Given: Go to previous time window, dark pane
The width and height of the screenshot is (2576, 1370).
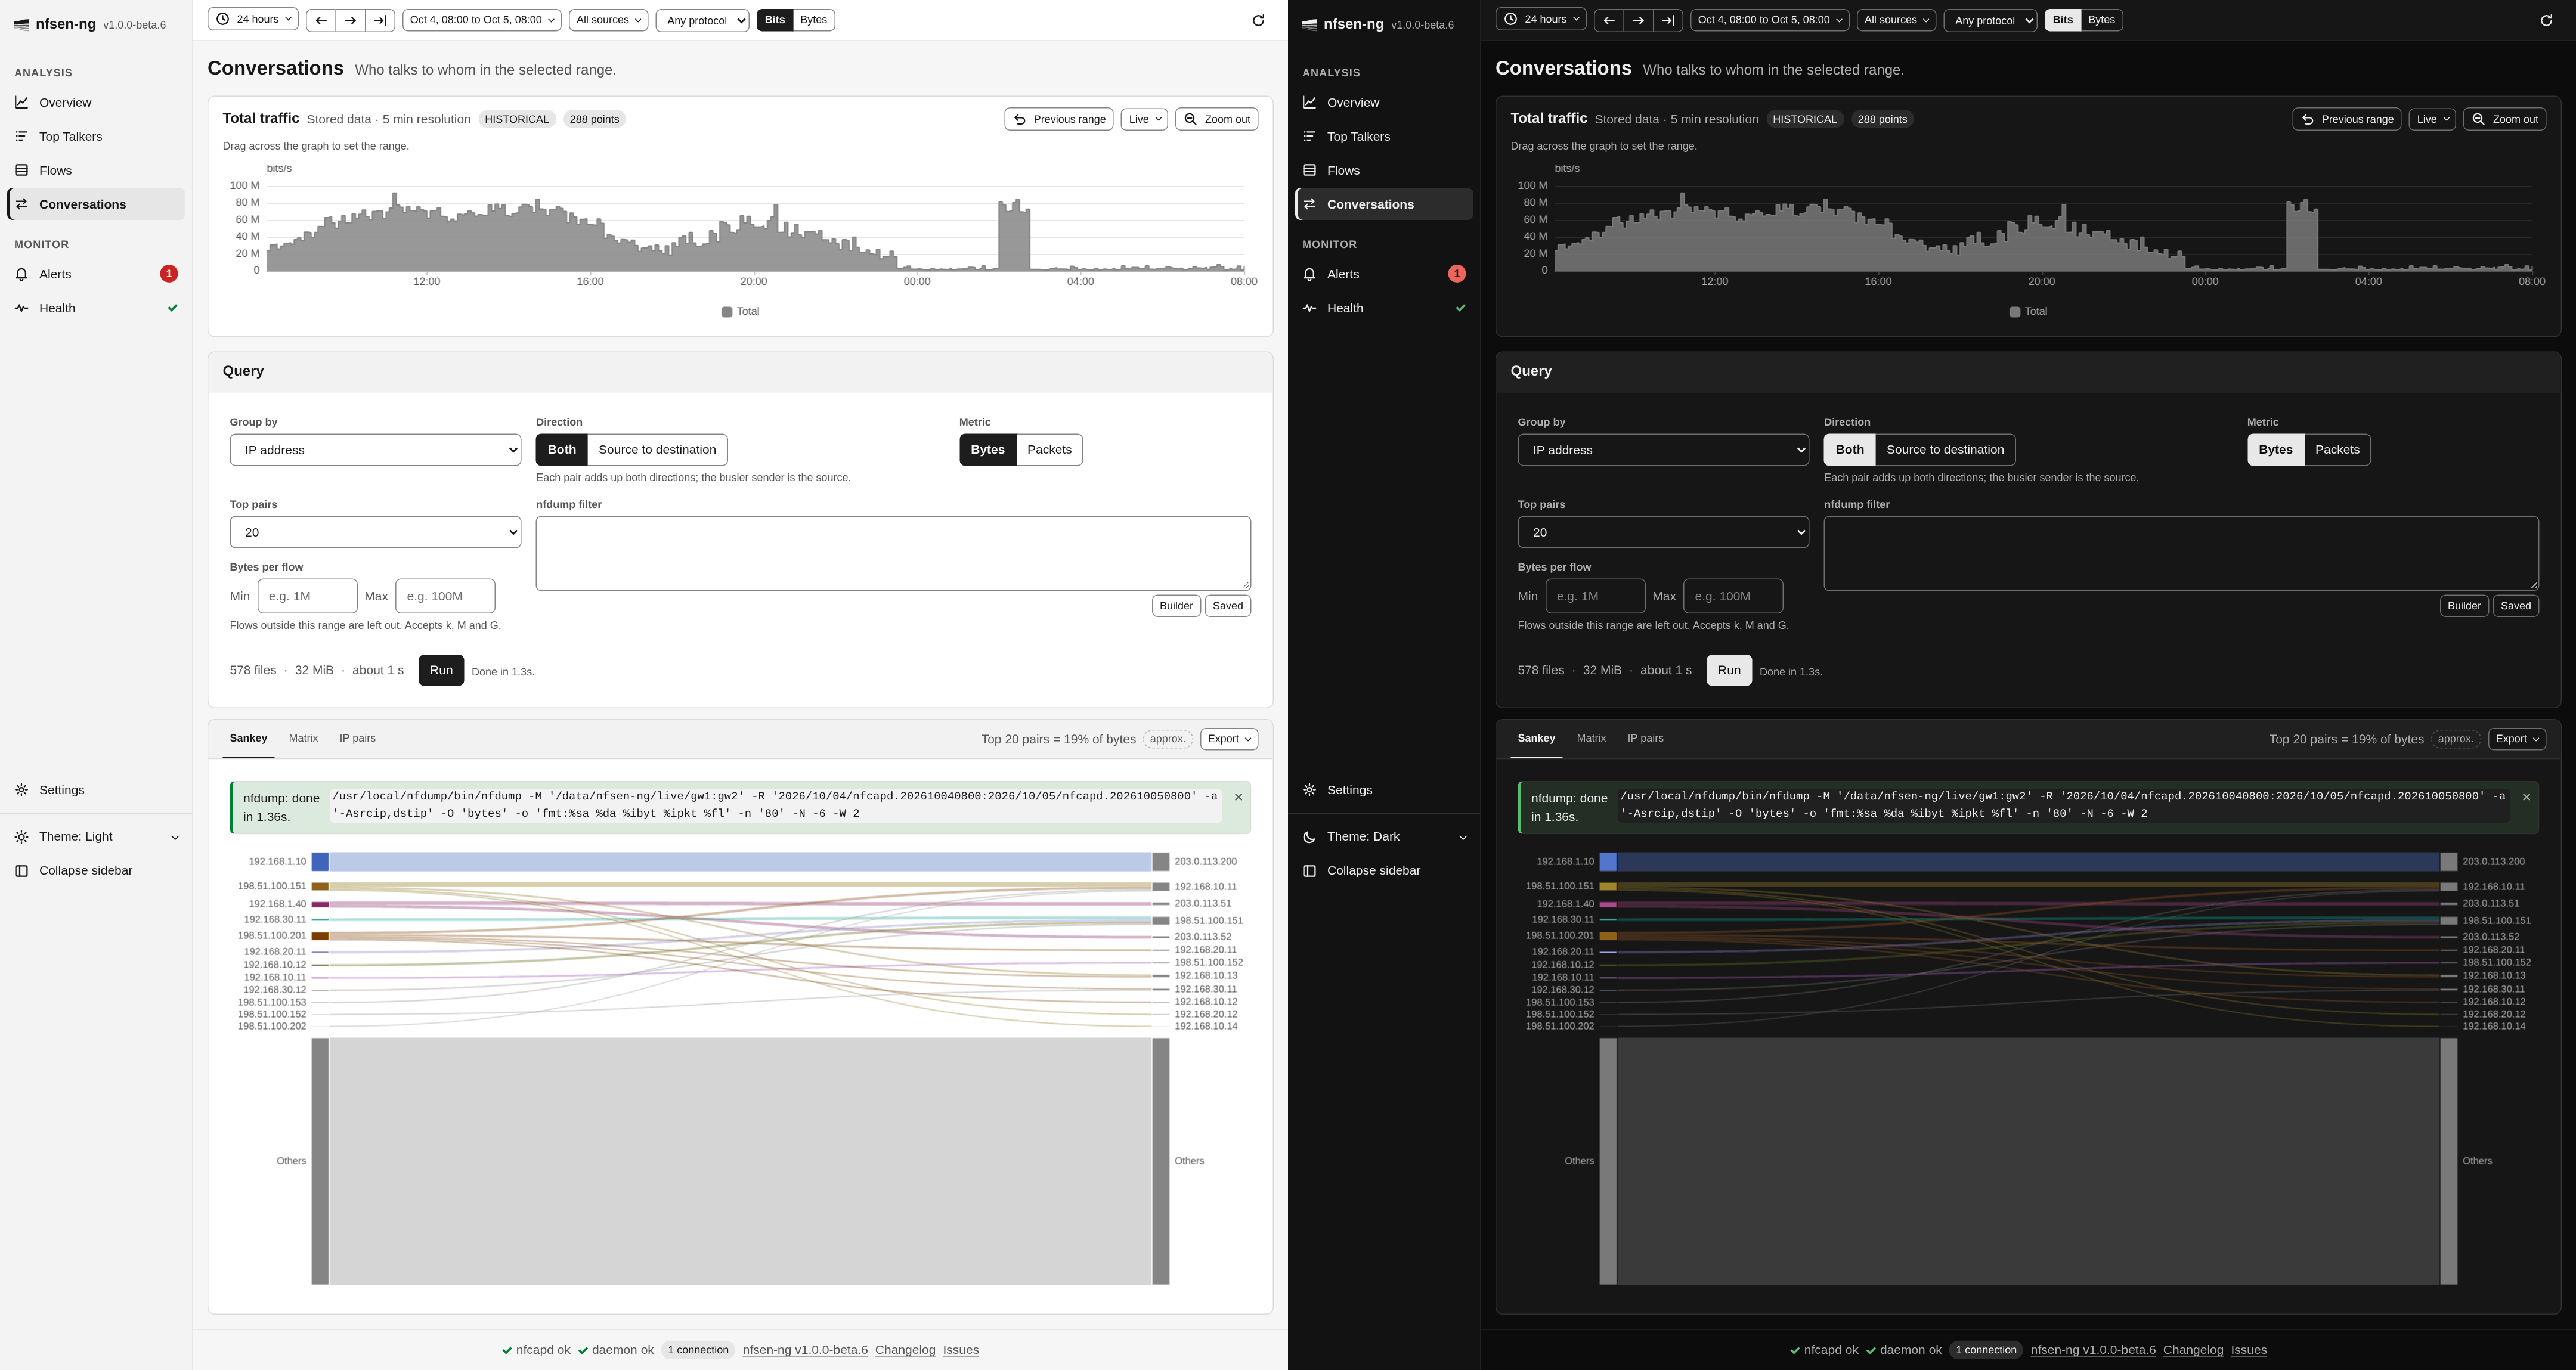Looking at the screenshot, I should (1608, 20).
